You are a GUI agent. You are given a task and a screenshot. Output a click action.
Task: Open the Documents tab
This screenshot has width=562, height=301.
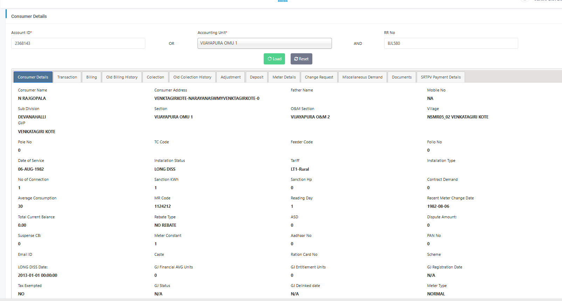tap(402, 77)
